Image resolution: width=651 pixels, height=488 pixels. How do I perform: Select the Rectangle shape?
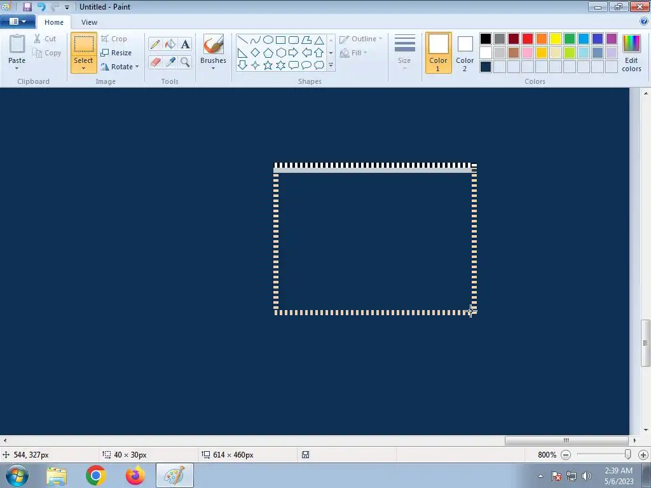(x=280, y=40)
